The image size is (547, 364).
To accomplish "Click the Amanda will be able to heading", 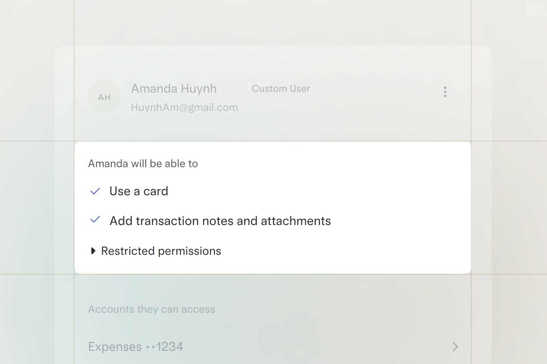I will pos(143,164).
